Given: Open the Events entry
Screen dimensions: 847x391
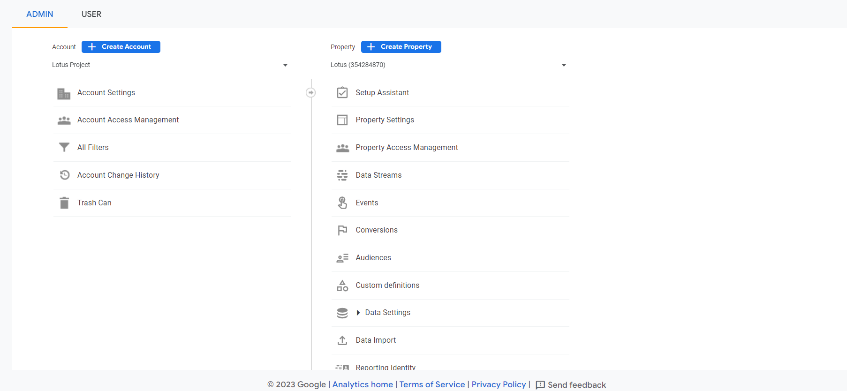Looking at the screenshot, I should point(367,203).
